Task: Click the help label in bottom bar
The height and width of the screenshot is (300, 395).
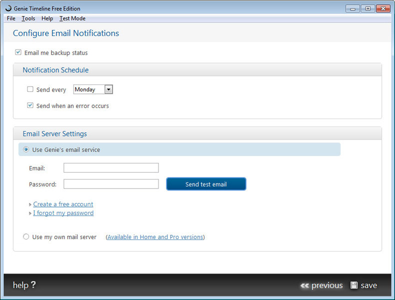Action: pyautogui.click(x=20, y=285)
